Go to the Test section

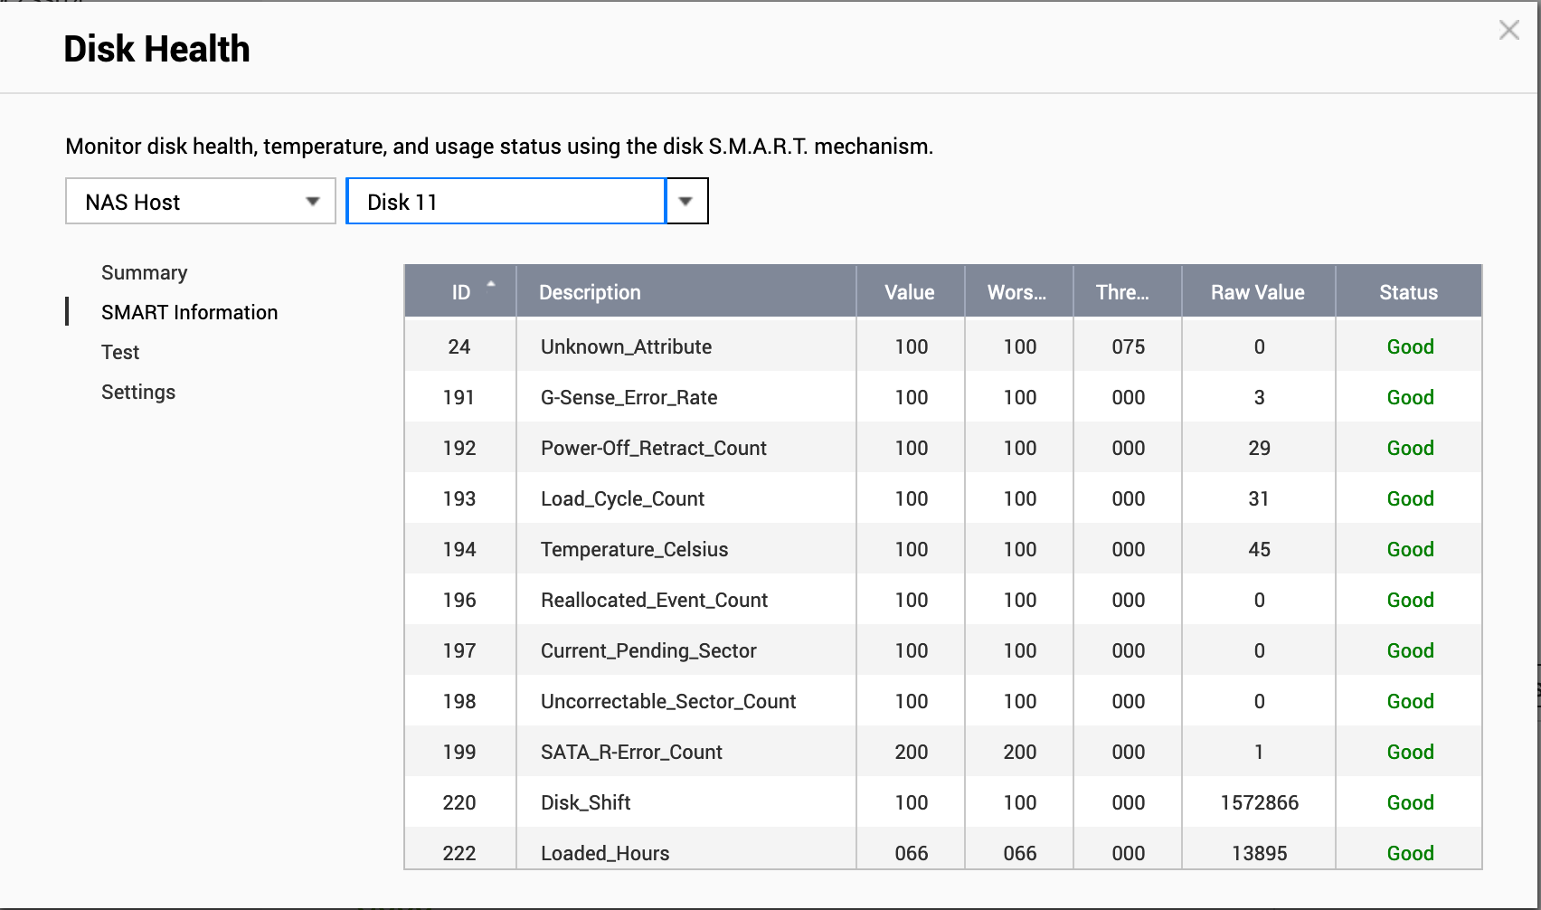coord(120,352)
